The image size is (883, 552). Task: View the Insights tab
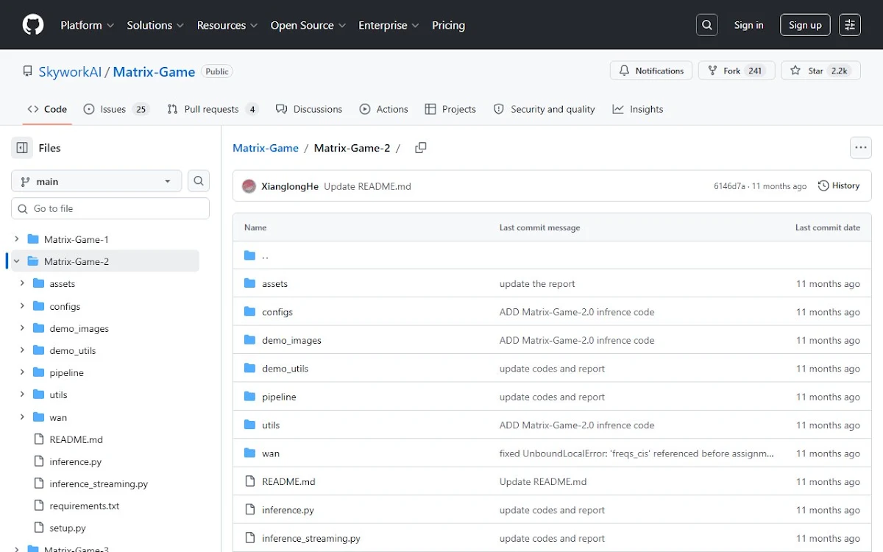click(637, 109)
